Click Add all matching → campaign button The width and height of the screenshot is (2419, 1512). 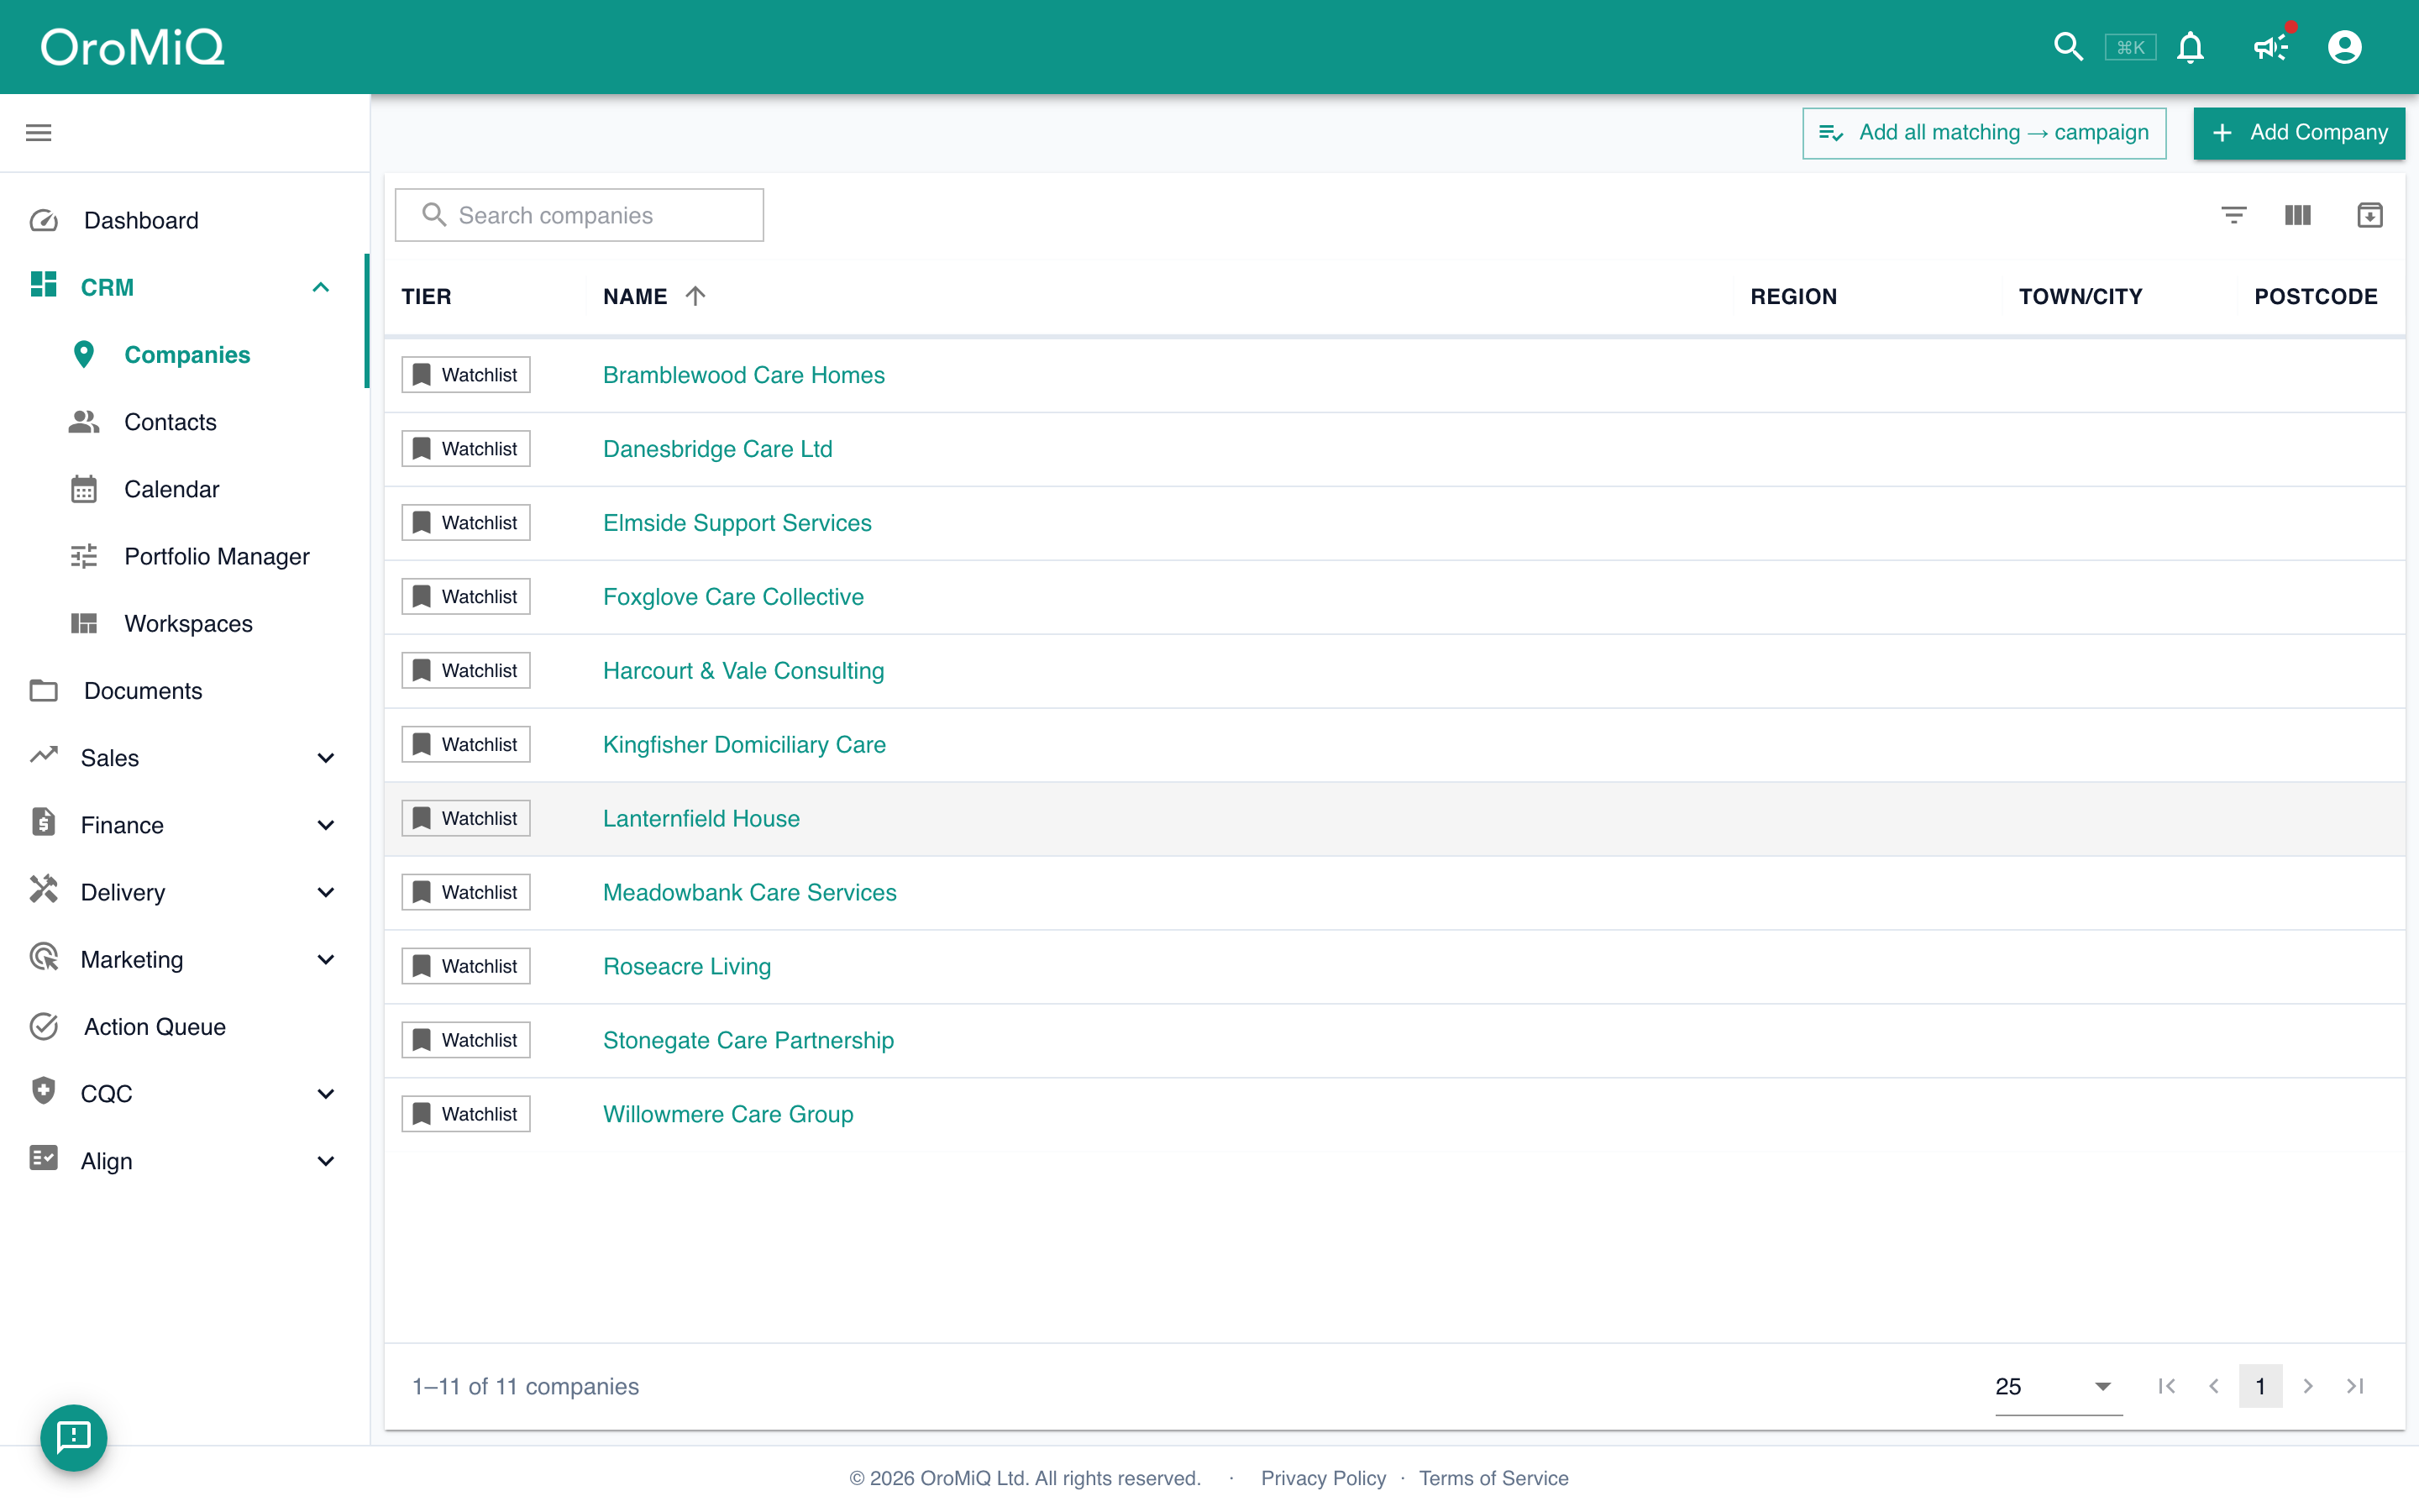1984,132
